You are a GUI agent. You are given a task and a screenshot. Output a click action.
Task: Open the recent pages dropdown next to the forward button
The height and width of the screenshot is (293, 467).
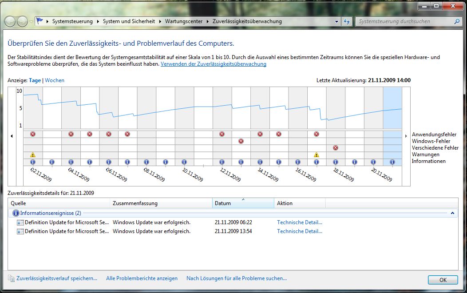(x=31, y=22)
